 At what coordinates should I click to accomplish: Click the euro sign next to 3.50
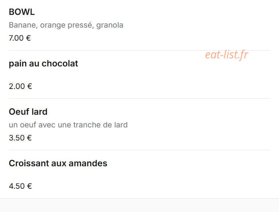click(x=29, y=138)
